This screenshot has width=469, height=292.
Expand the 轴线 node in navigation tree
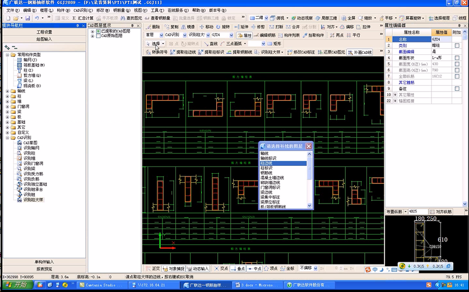coord(7,91)
